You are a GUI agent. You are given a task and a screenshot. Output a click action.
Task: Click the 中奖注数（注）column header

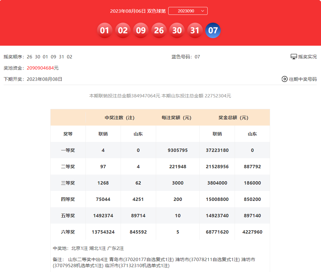pyautogui.click(x=119, y=117)
